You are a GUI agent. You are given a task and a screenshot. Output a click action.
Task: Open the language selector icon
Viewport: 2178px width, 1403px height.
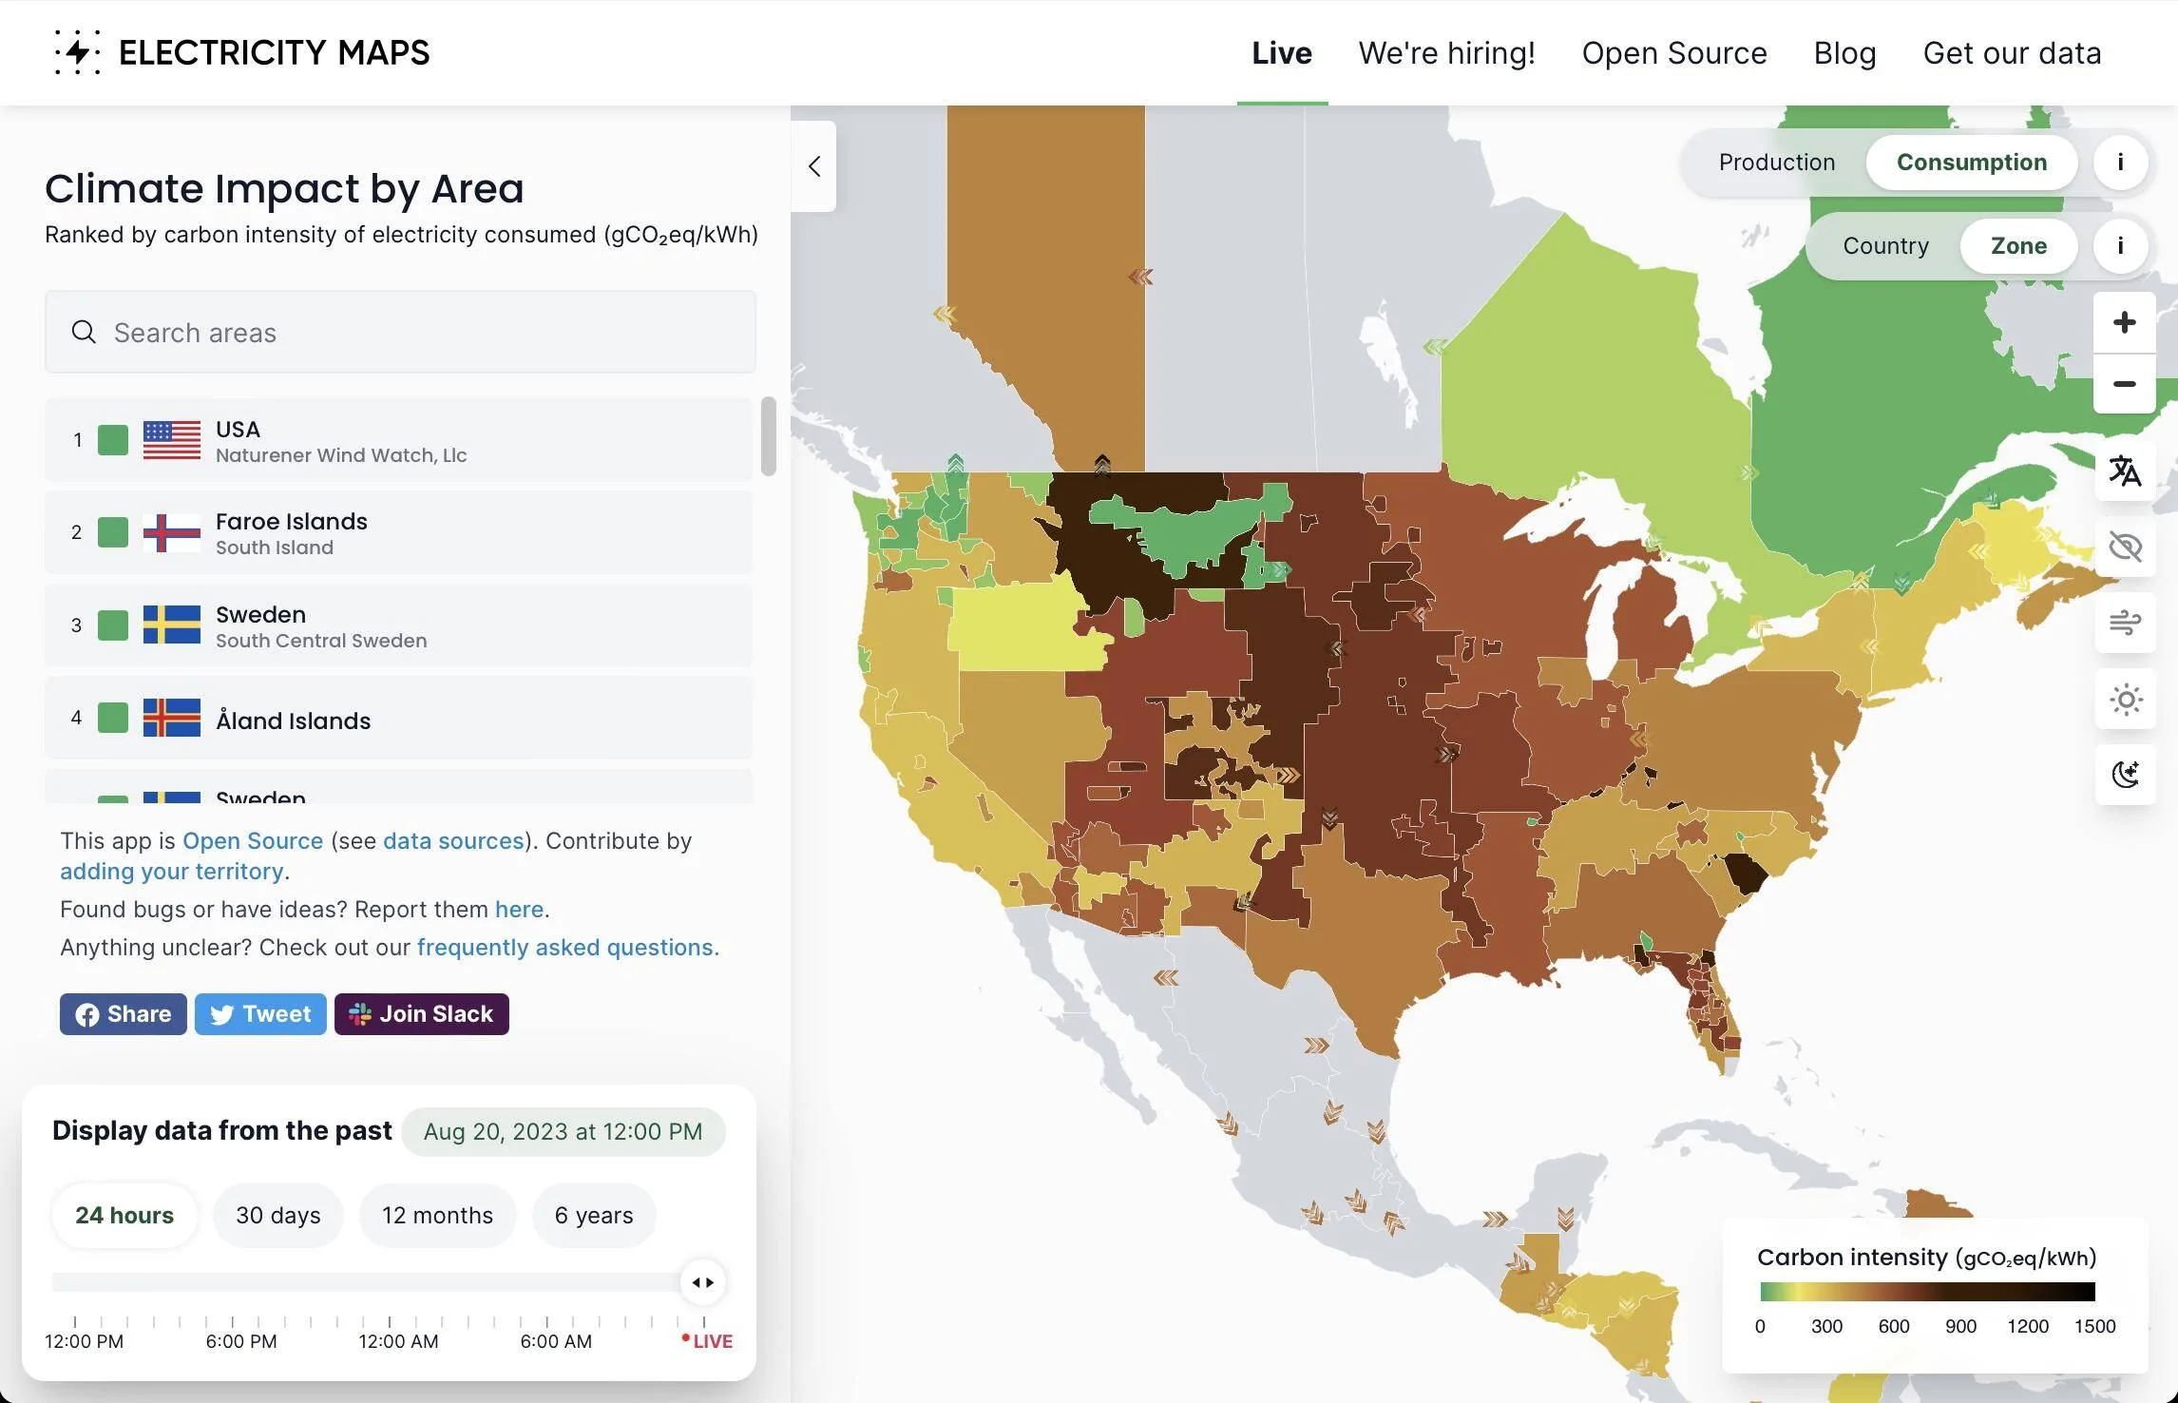coord(2125,471)
